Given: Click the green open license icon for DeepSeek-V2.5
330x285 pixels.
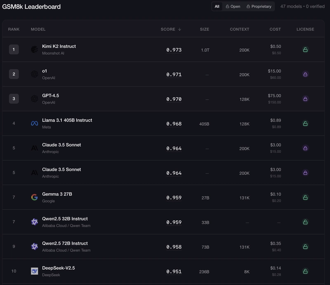Looking at the screenshot, I should 305,271.
